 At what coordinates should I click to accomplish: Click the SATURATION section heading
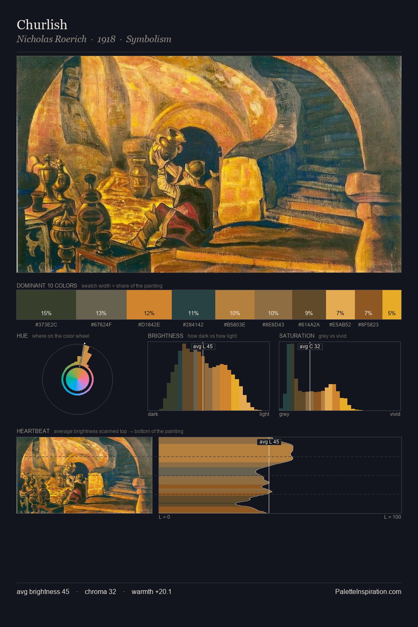pyautogui.click(x=297, y=336)
